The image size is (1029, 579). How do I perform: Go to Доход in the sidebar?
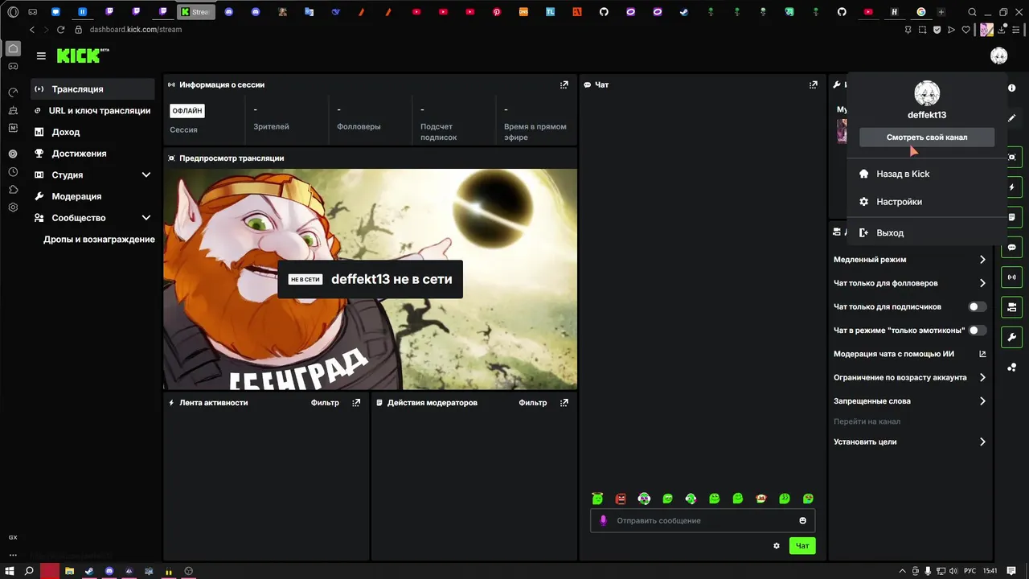[x=92, y=132]
